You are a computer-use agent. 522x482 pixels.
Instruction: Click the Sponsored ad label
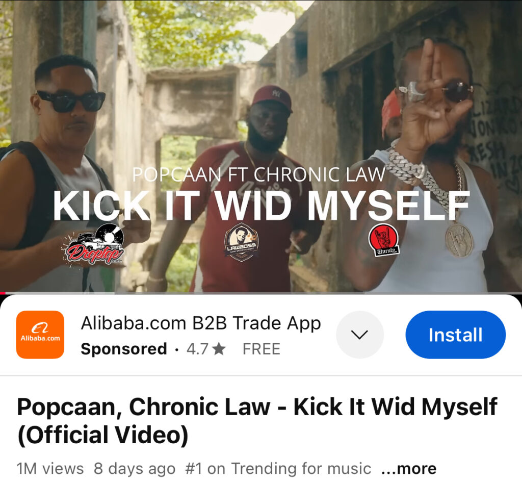[124, 349]
